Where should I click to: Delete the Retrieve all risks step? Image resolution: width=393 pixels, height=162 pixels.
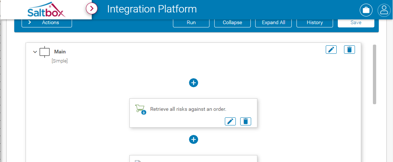[x=246, y=121]
